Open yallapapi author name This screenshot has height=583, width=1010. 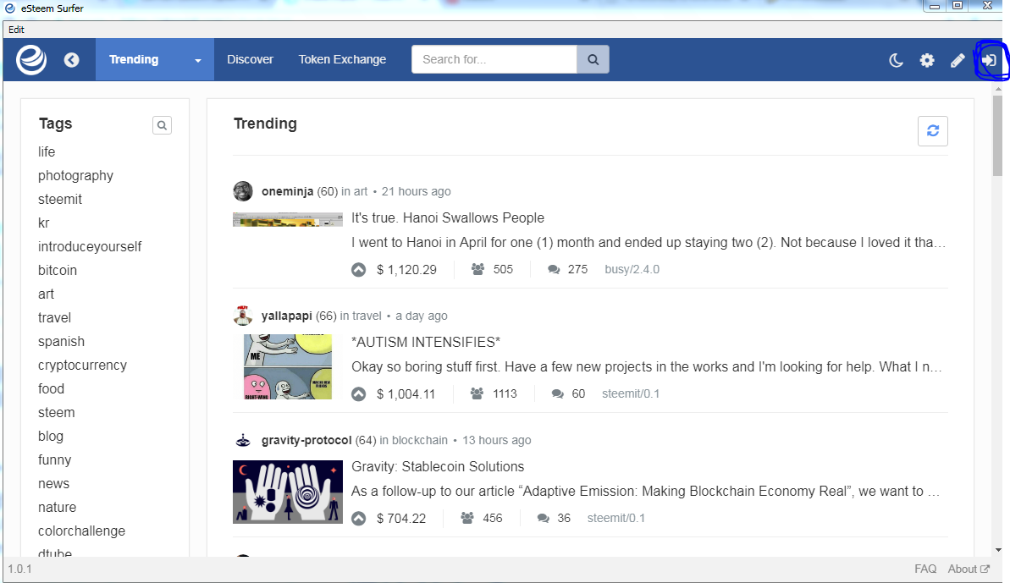[x=287, y=316]
